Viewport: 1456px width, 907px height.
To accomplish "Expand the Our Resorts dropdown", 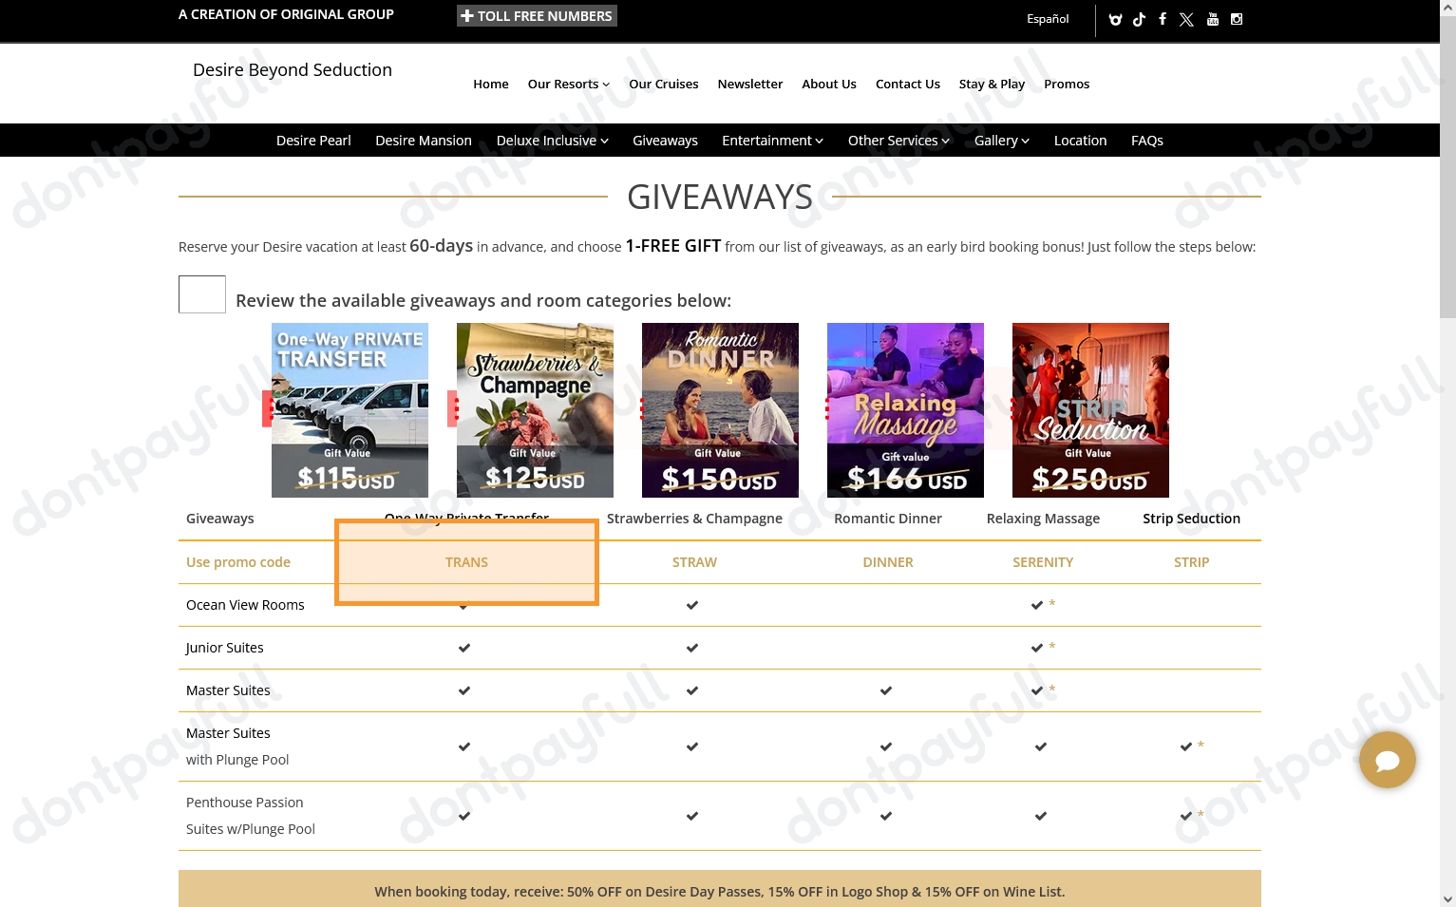I will 568,84.
